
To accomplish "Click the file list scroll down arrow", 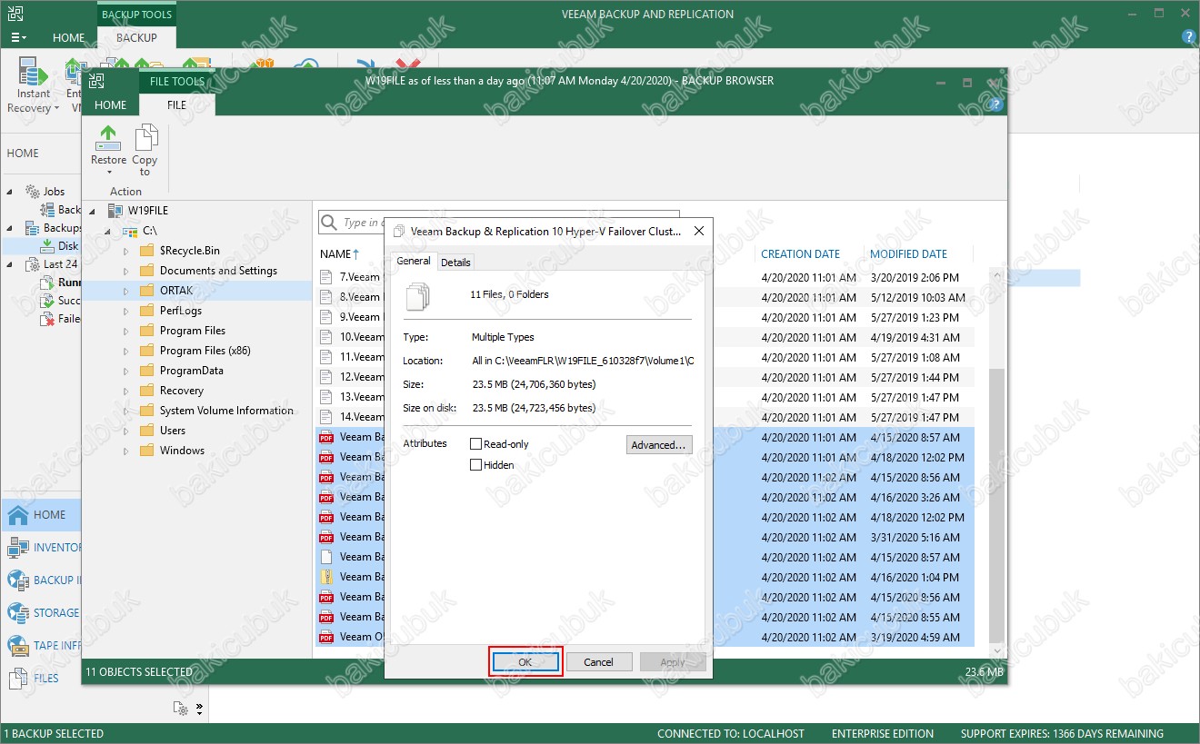I will click(996, 650).
